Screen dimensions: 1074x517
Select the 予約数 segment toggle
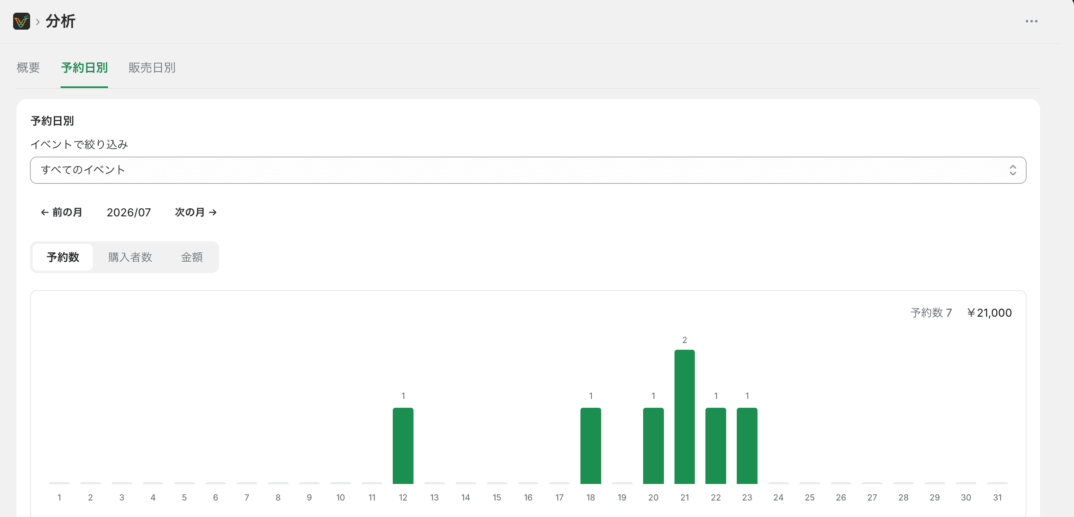[63, 257]
